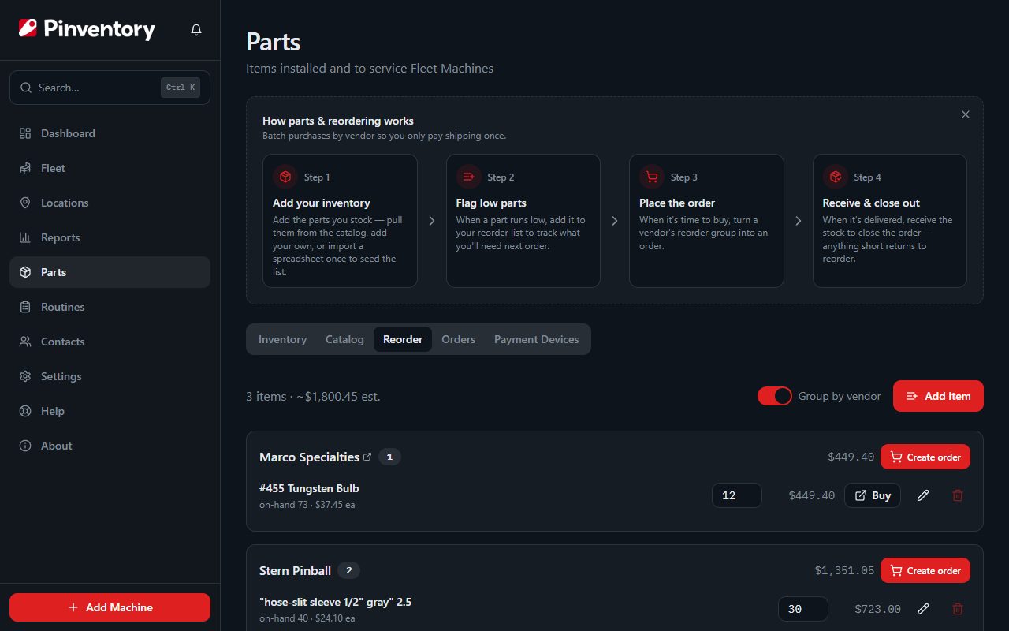Open Contacts in sidebar
Screen dimensions: 1009x631
tap(110, 342)
